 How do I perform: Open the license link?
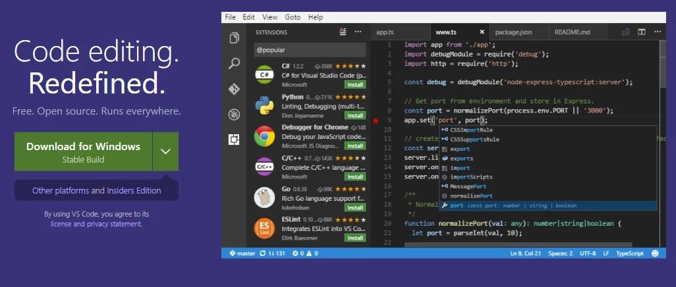pyautogui.click(x=61, y=224)
